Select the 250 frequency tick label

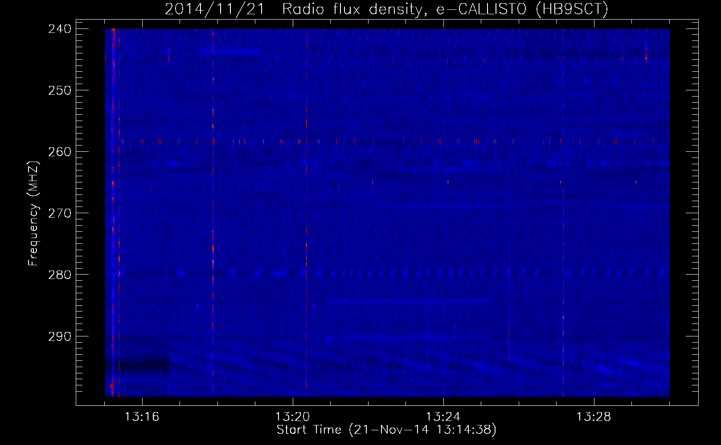click(60, 90)
